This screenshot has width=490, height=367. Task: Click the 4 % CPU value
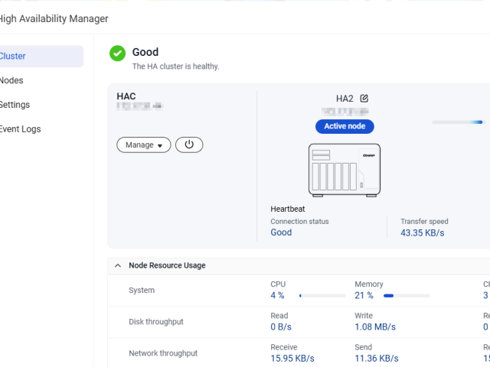[x=277, y=296]
